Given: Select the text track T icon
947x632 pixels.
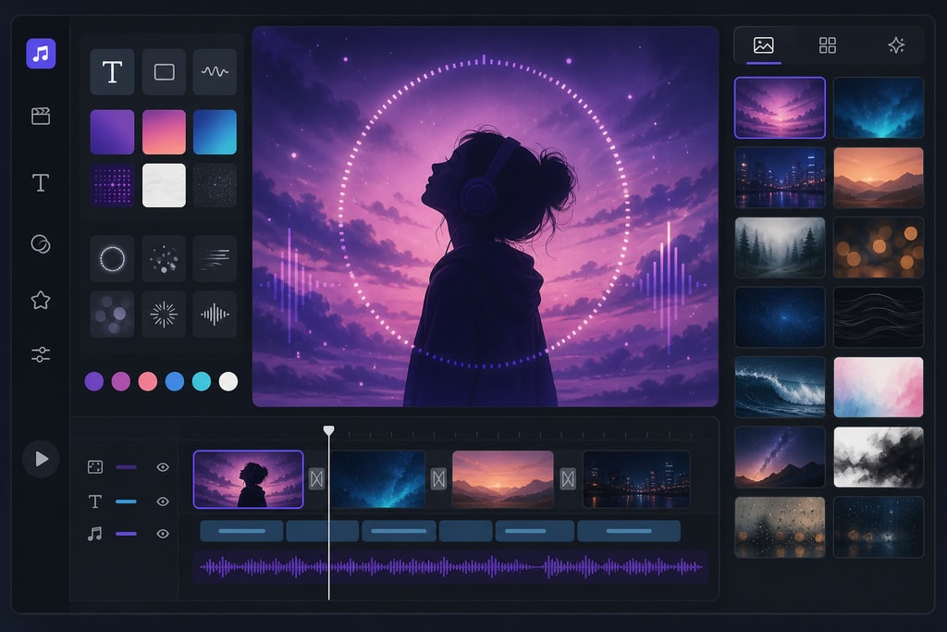Looking at the screenshot, I should [x=95, y=502].
